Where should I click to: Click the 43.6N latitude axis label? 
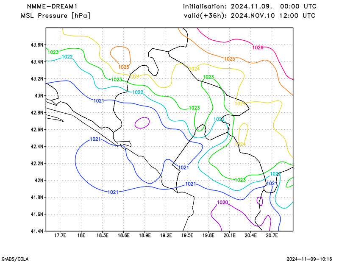[x=37, y=45]
